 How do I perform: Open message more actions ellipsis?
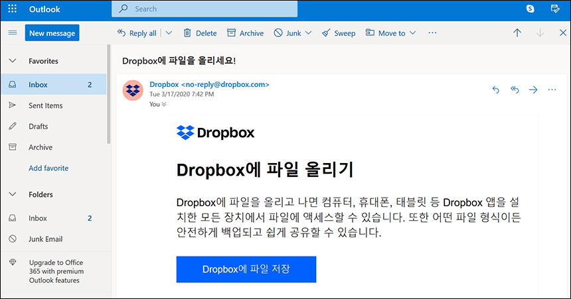click(x=552, y=90)
